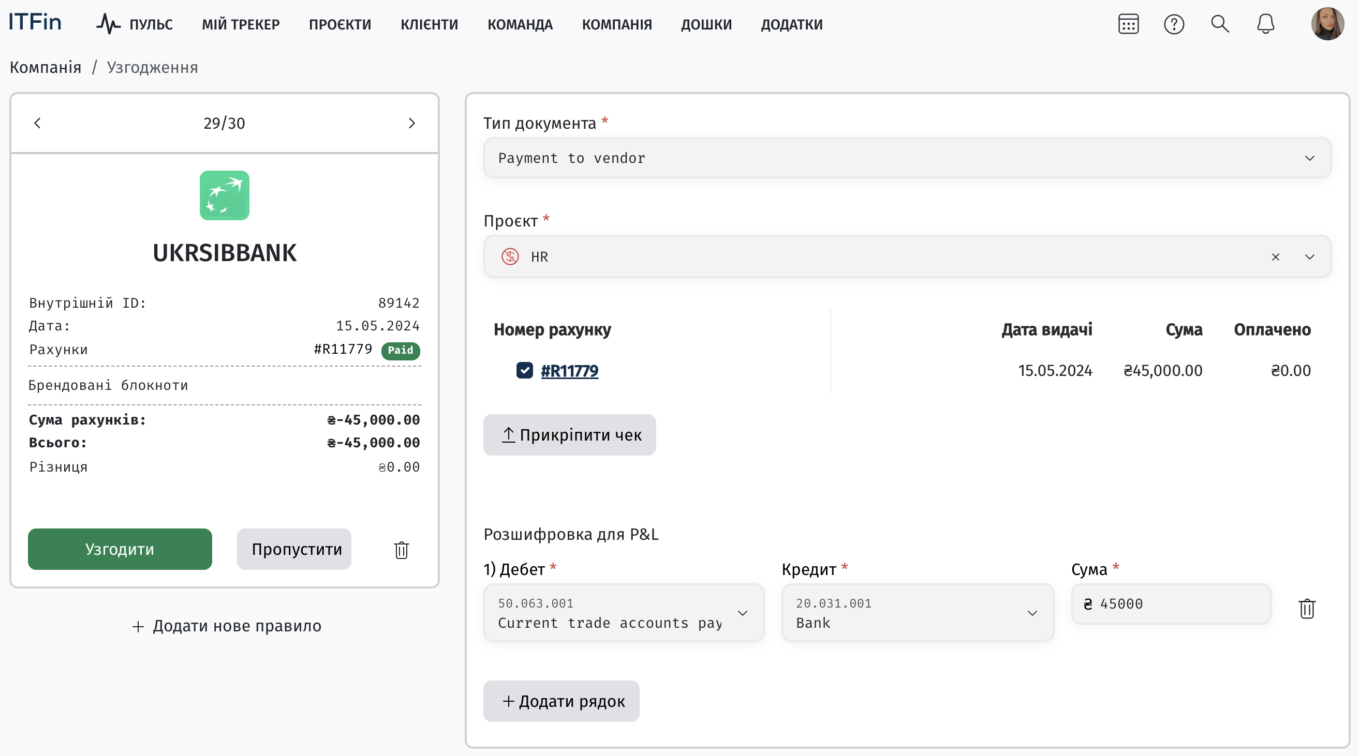The width and height of the screenshot is (1359, 756).
Task: Open ПУЛЬС menu item
Action: [151, 24]
